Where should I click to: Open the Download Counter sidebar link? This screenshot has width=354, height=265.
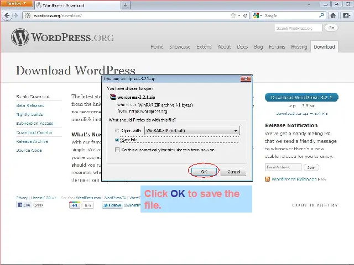(x=34, y=132)
